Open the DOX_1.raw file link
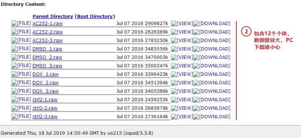Viewport: 301px width, 138px height. tap(45, 74)
